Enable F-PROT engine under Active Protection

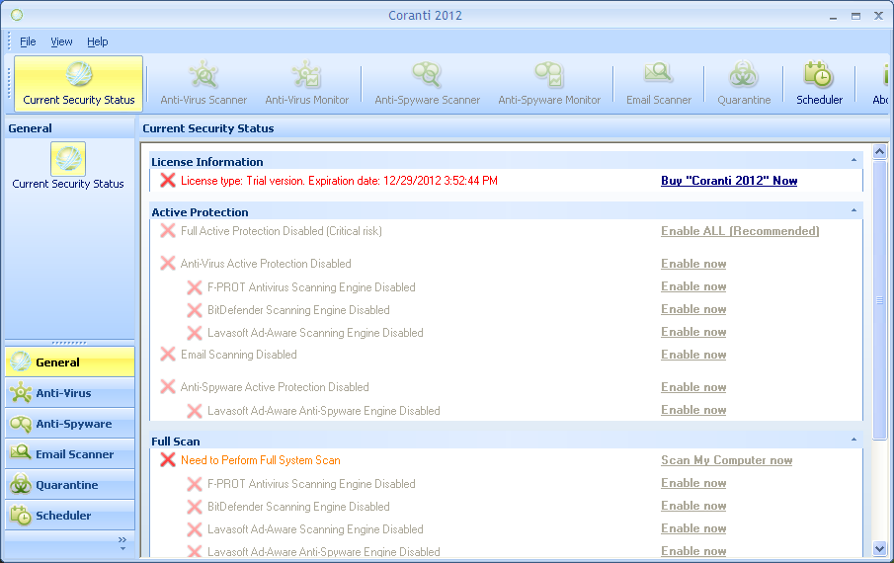[693, 286]
